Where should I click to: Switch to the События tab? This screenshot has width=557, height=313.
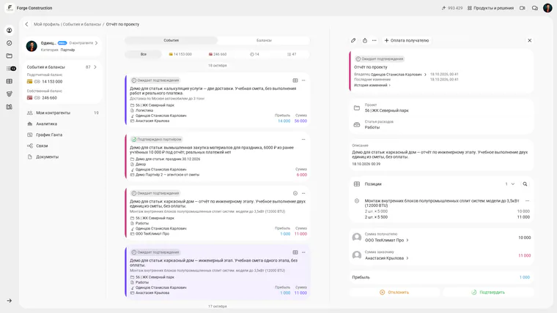click(x=171, y=40)
